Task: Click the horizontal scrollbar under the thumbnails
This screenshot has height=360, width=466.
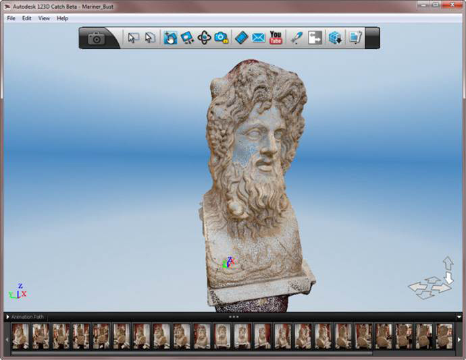Action: pos(189,353)
